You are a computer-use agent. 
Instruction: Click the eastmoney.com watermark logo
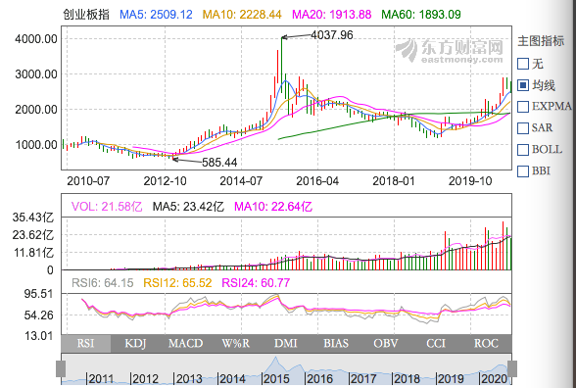click(x=450, y=51)
